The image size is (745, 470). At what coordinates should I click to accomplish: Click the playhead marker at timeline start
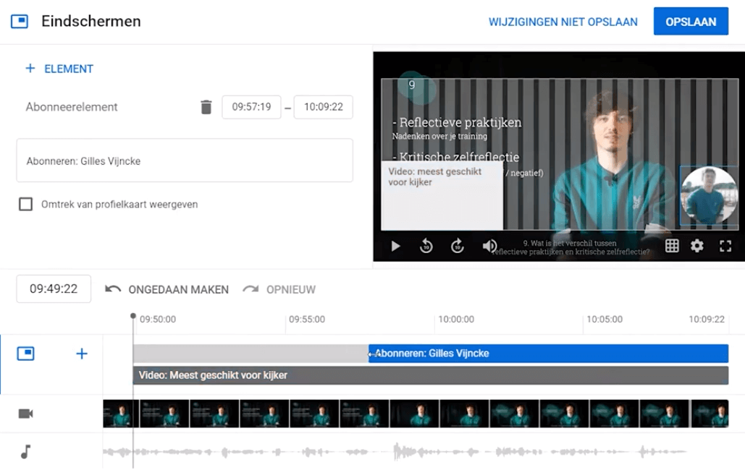[133, 316]
